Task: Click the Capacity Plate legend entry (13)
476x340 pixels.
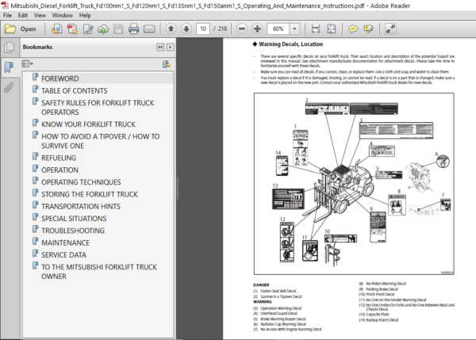Action: tap(374, 315)
